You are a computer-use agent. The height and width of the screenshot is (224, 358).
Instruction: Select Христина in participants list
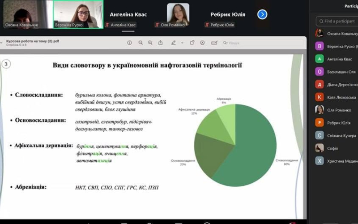337,161
